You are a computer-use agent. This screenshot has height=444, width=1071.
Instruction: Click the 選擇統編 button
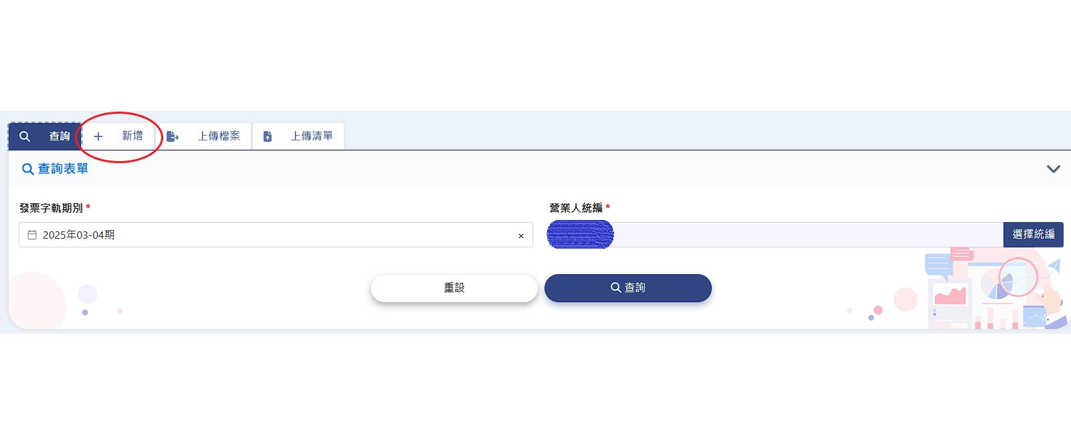pos(1034,235)
